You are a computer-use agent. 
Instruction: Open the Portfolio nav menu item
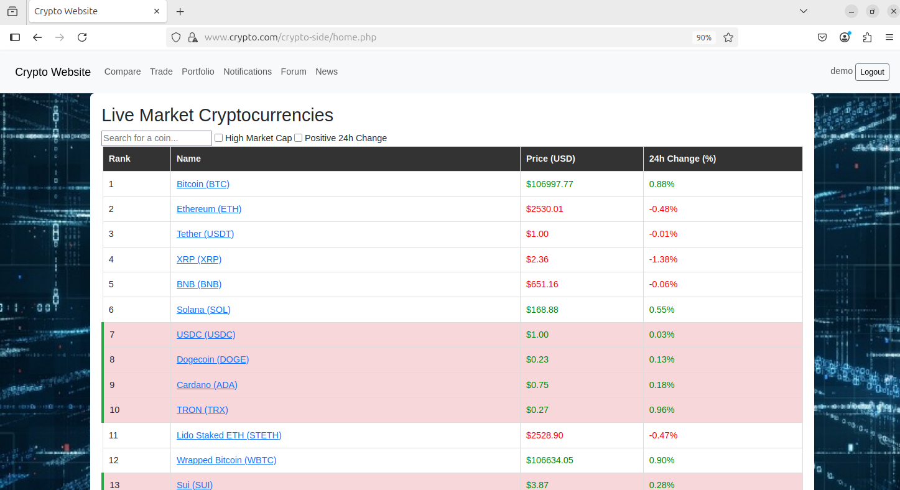coord(198,72)
